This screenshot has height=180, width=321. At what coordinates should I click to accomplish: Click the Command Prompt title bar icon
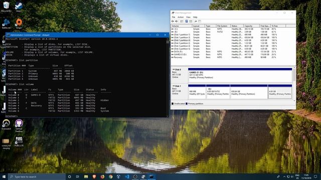point(8,35)
